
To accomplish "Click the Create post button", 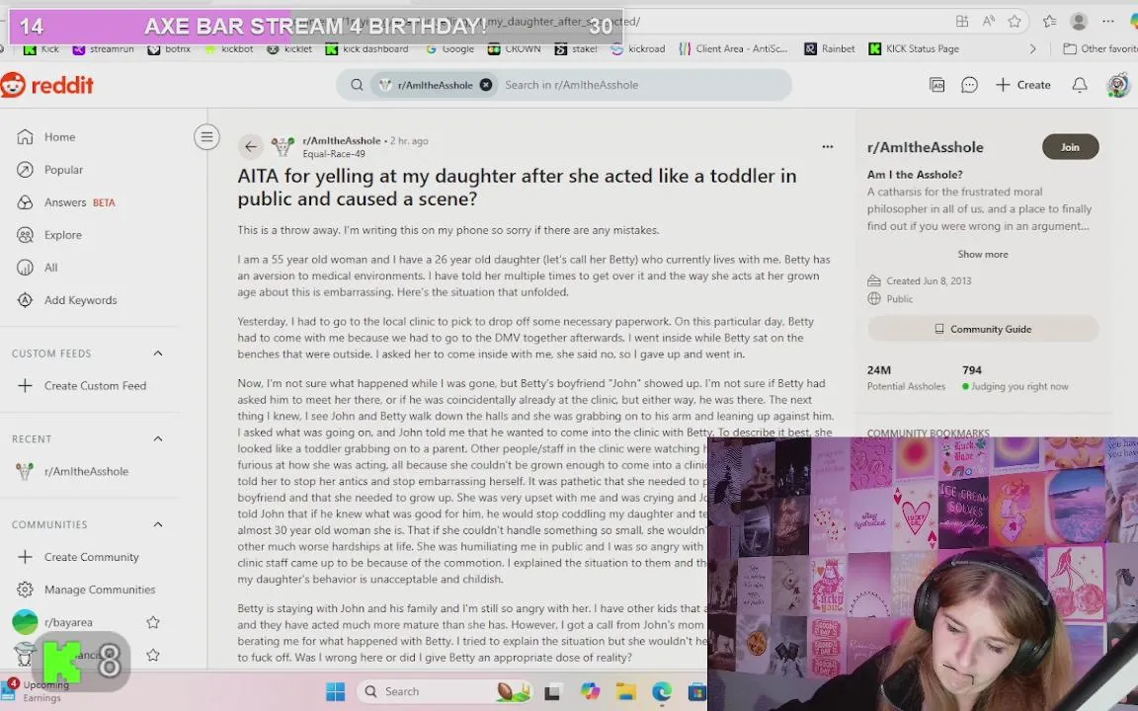I will click(1022, 85).
